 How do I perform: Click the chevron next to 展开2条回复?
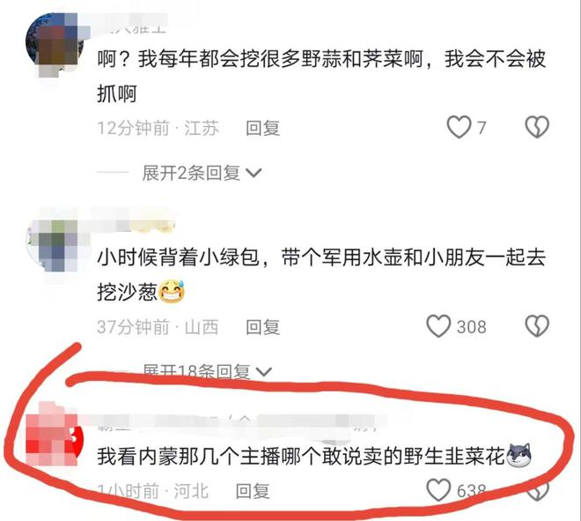254,173
